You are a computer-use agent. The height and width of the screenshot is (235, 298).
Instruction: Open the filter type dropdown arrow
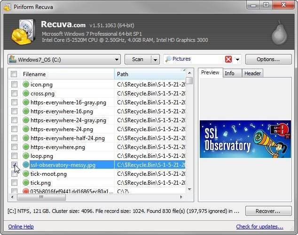point(237,60)
